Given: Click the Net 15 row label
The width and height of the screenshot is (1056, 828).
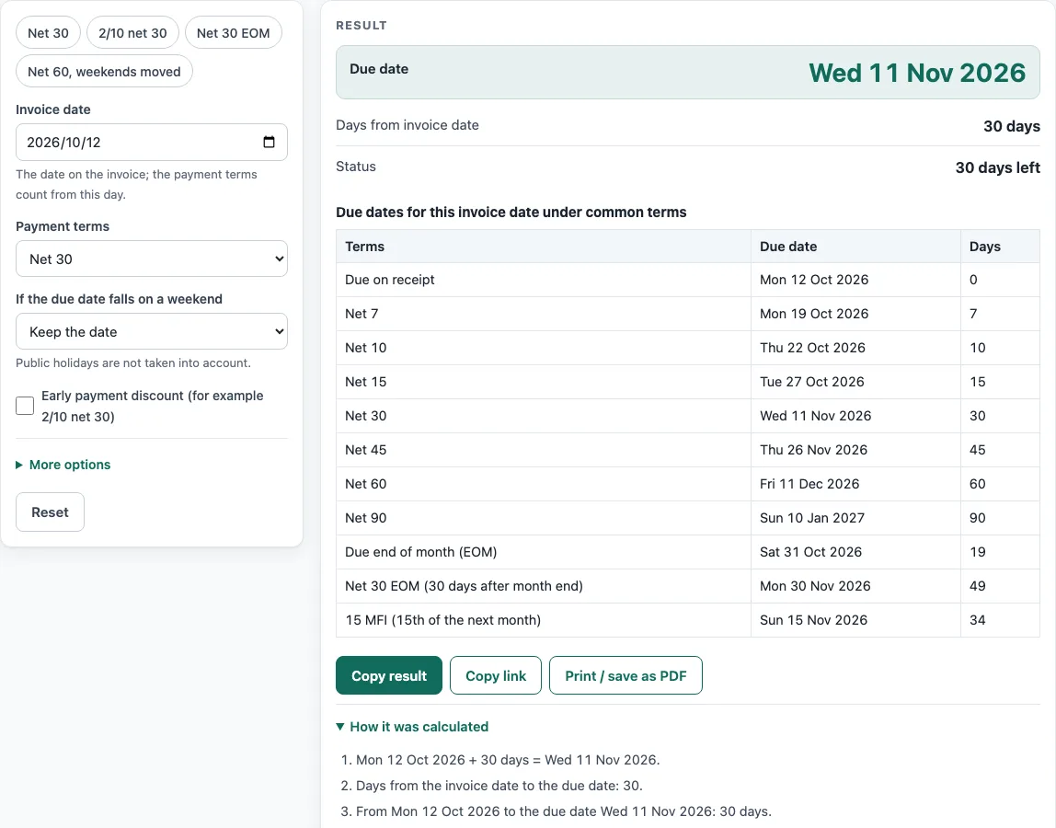Looking at the screenshot, I should (366, 382).
